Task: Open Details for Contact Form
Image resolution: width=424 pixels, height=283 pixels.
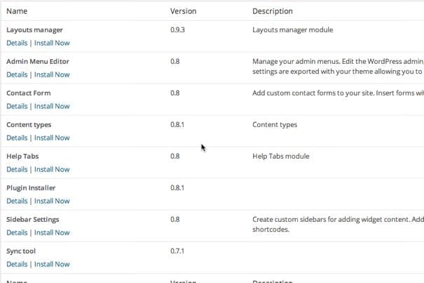Action: pos(17,106)
